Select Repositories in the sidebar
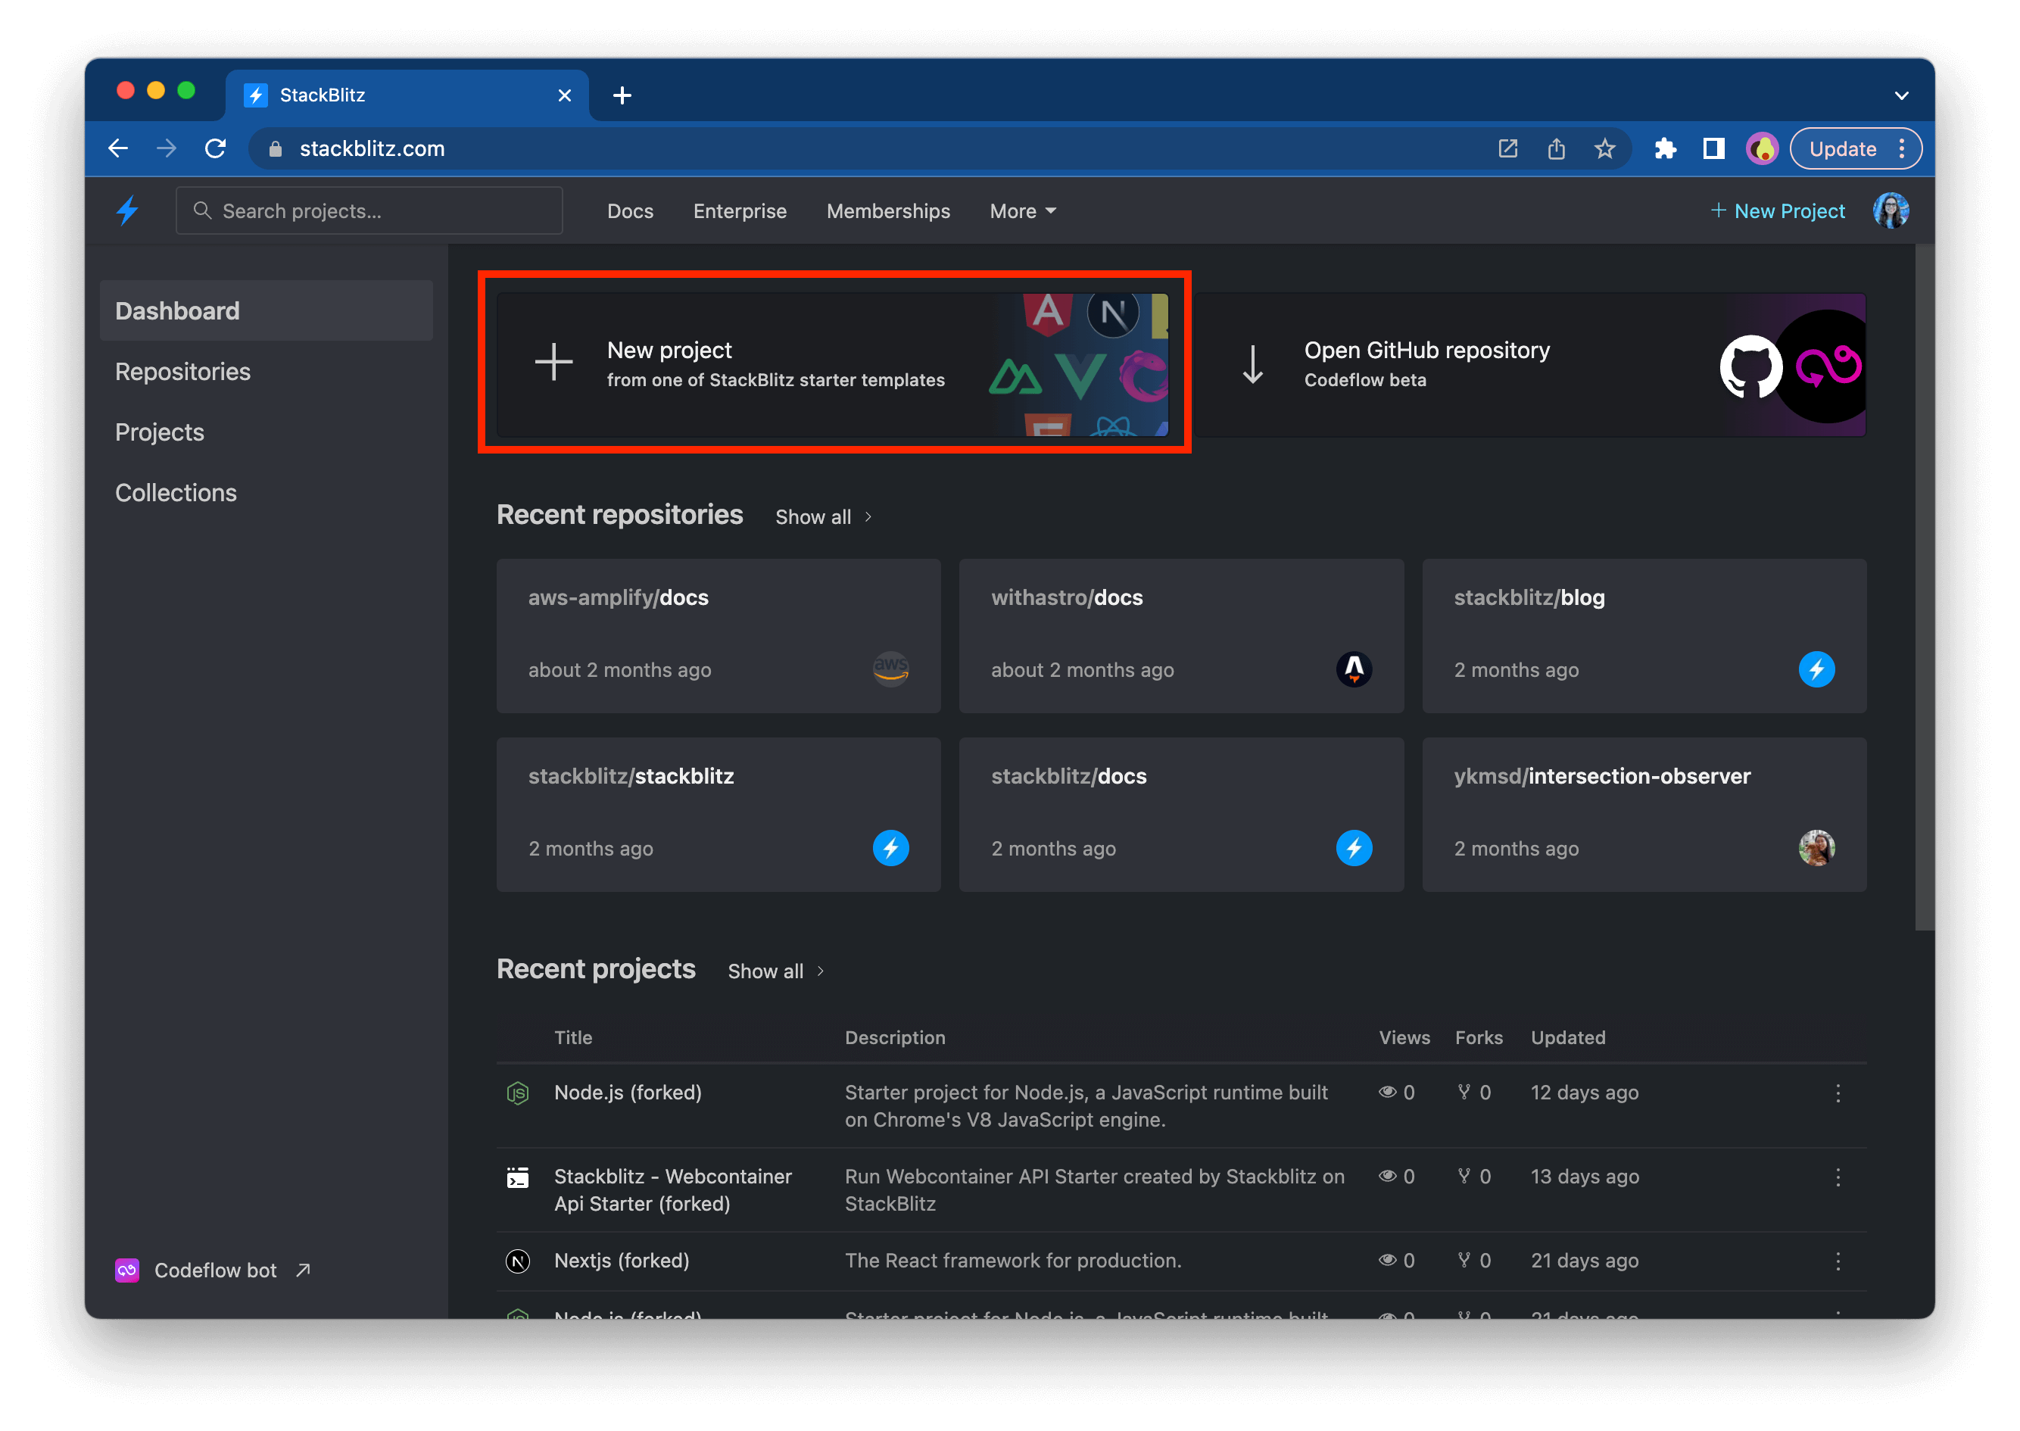The width and height of the screenshot is (2020, 1431). pos(182,371)
